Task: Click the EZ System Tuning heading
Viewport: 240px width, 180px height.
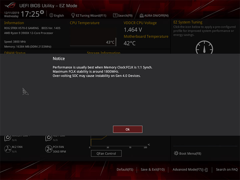Action: point(188,22)
